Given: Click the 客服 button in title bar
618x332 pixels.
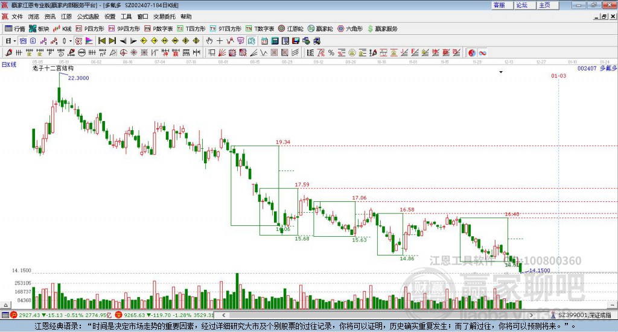Looking at the screenshot, I should click(502, 5).
